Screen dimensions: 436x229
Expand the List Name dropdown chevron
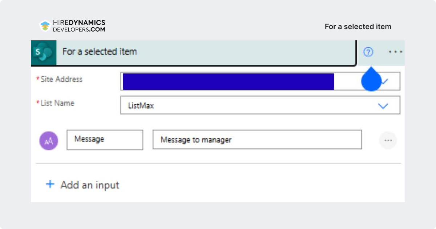tap(383, 106)
